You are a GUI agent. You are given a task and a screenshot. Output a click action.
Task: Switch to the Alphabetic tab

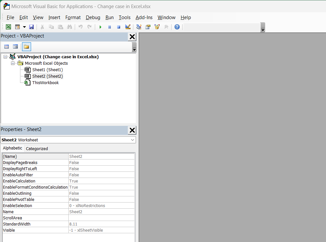[13, 148]
